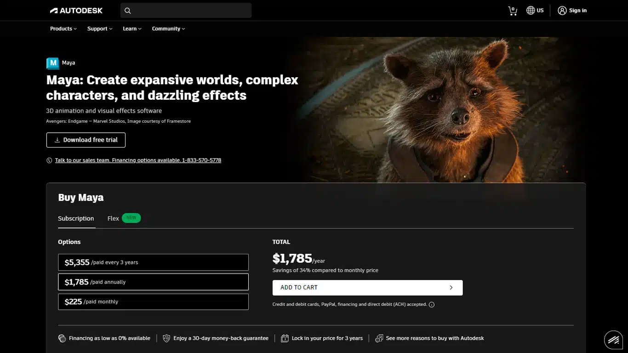Screen dimensions: 628x353
Task: Expand the Community menu
Action: pyautogui.click(x=168, y=28)
